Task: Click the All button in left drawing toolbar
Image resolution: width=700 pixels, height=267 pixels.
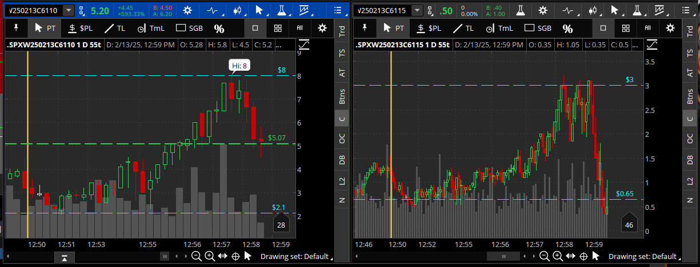Action: coord(299,28)
